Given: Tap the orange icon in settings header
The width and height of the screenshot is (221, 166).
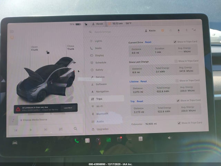Looking at the screenshot, I should pyautogui.click(x=163, y=30).
